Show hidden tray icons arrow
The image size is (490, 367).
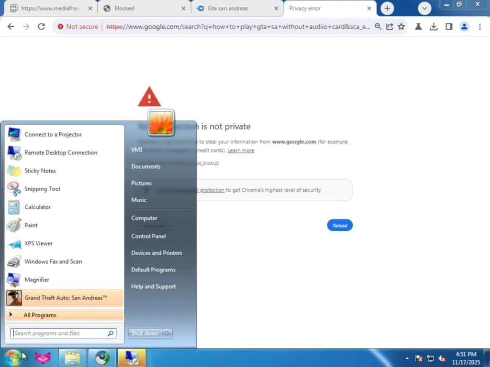click(x=407, y=358)
